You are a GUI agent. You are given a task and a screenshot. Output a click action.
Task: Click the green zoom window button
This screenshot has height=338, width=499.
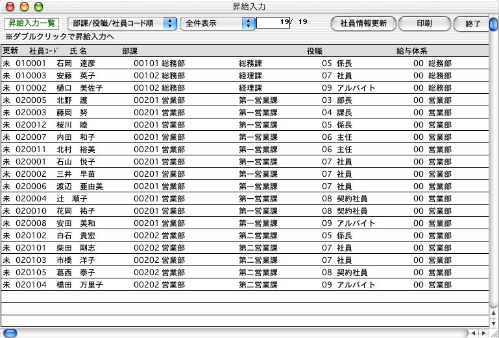pos(38,6)
